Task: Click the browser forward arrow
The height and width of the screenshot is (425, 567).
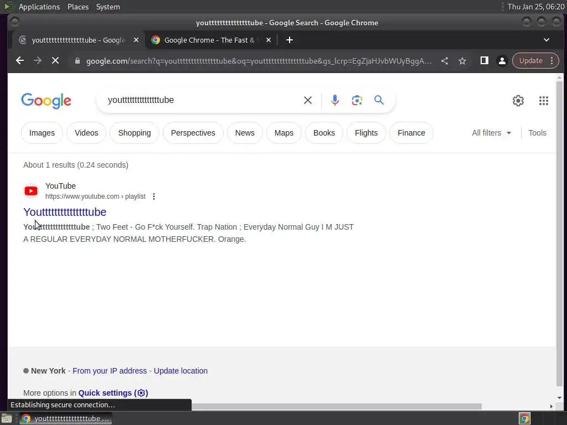Action: 37,61
